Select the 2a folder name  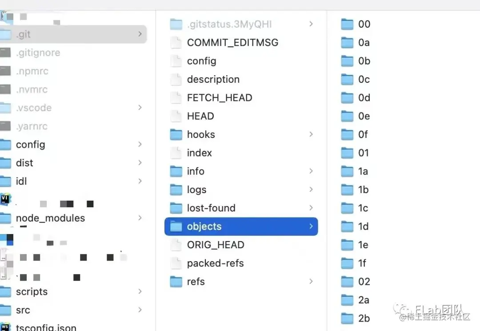coord(364,300)
